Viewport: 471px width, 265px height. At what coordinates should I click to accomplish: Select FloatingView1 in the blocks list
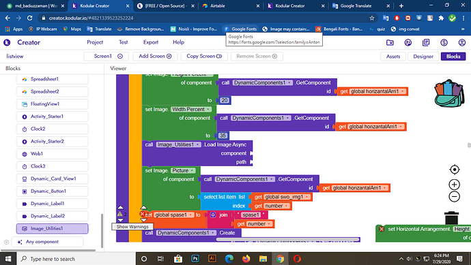coord(53,104)
